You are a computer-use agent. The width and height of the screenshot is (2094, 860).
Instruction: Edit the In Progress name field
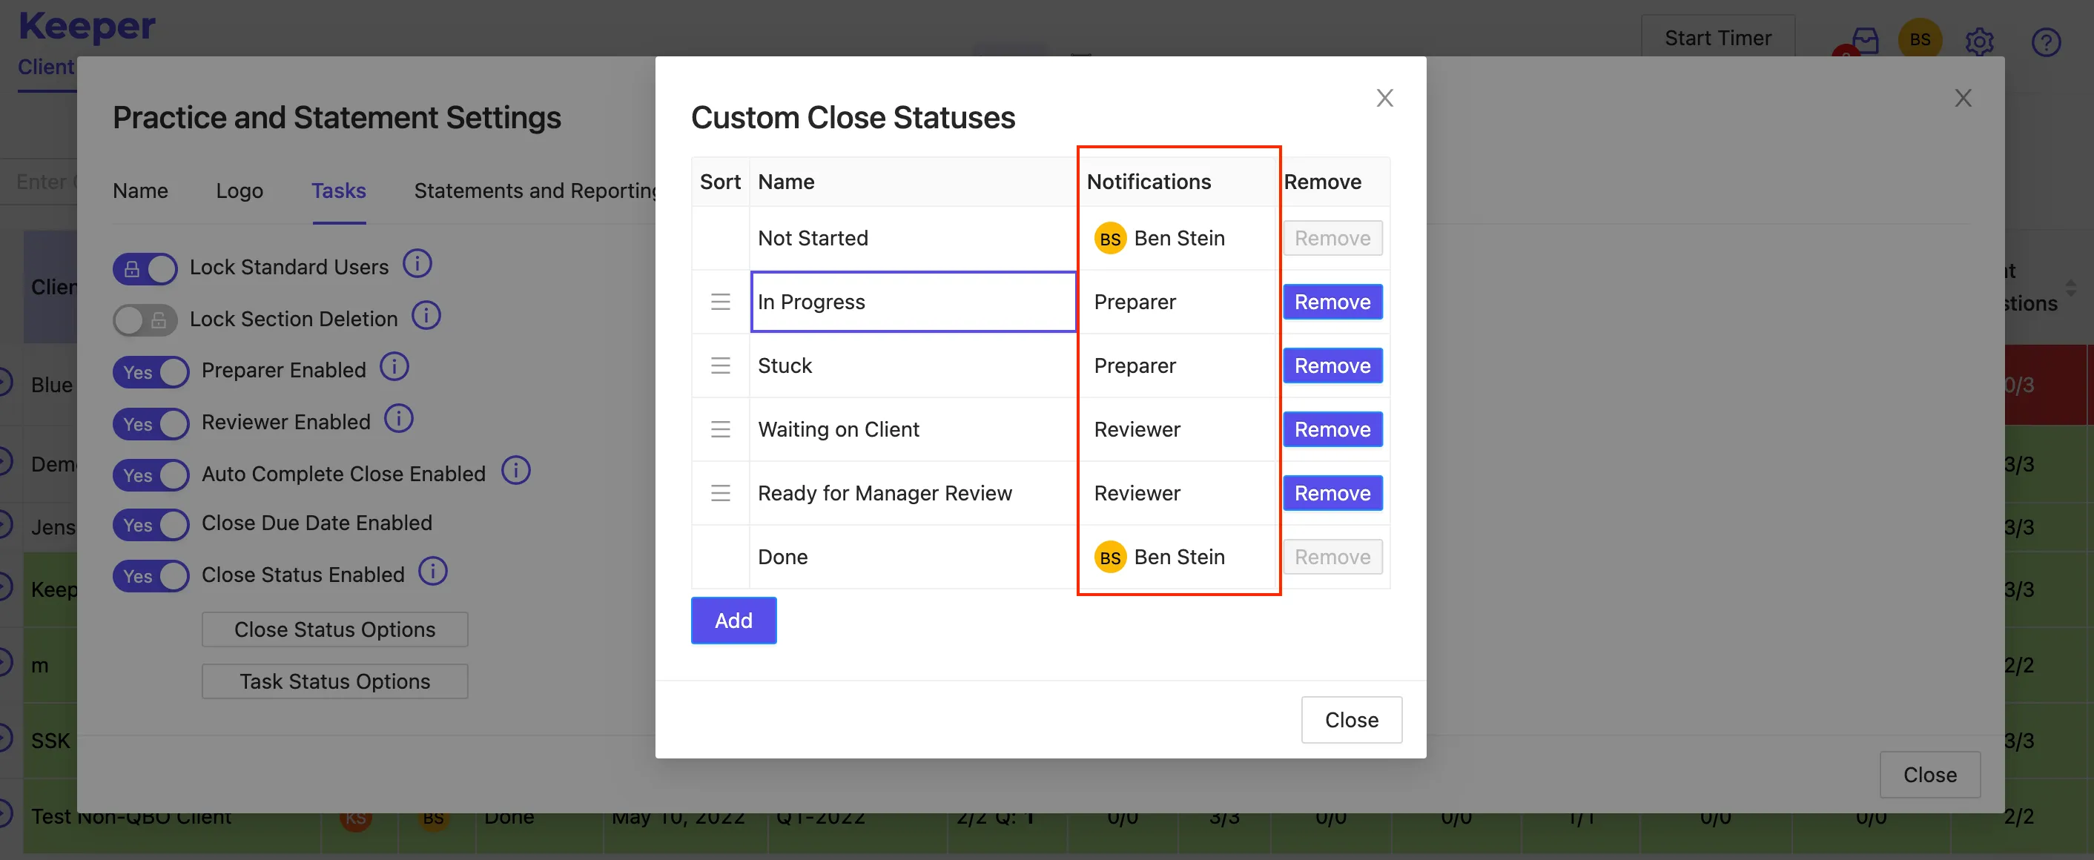click(914, 302)
